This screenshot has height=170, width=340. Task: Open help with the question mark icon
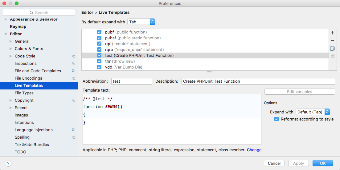pos(8,163)
